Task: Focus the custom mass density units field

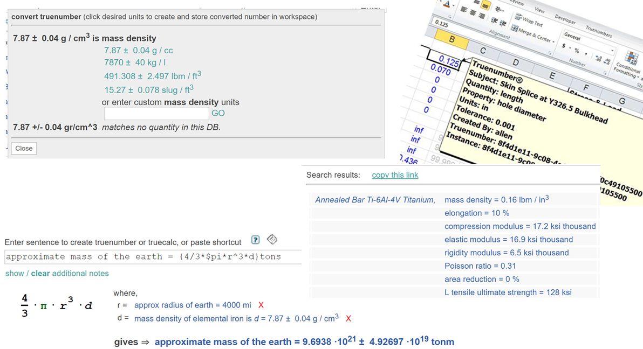Action: (x=156, y=114)
